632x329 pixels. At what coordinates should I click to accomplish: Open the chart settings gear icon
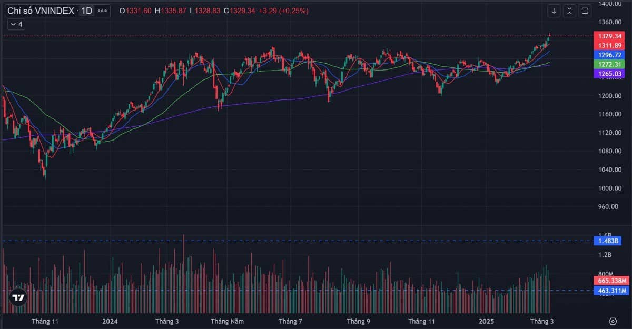point(613,321)
